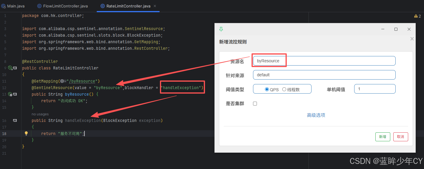Screen dimensions: 424x169
Task: Click the BlockException parameter type on line 16
Action: 120,120
